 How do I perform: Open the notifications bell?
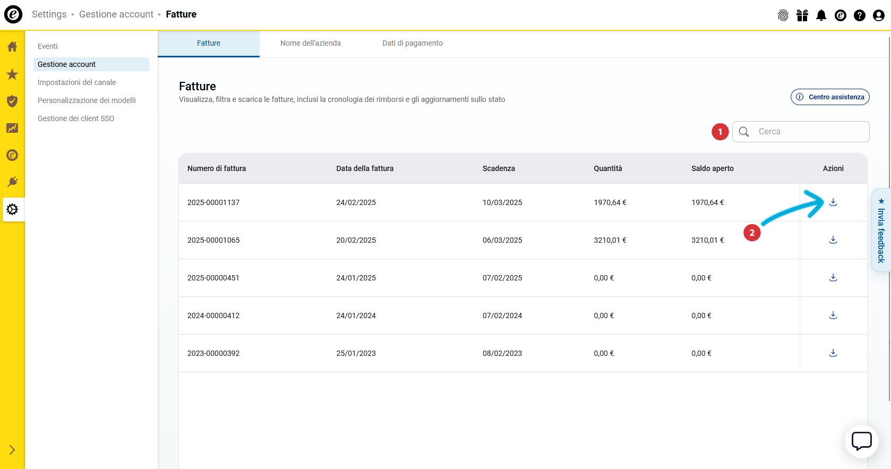821,15
